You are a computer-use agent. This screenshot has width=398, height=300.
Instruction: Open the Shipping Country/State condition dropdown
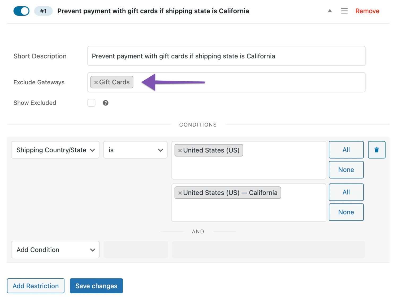[55, 150]
